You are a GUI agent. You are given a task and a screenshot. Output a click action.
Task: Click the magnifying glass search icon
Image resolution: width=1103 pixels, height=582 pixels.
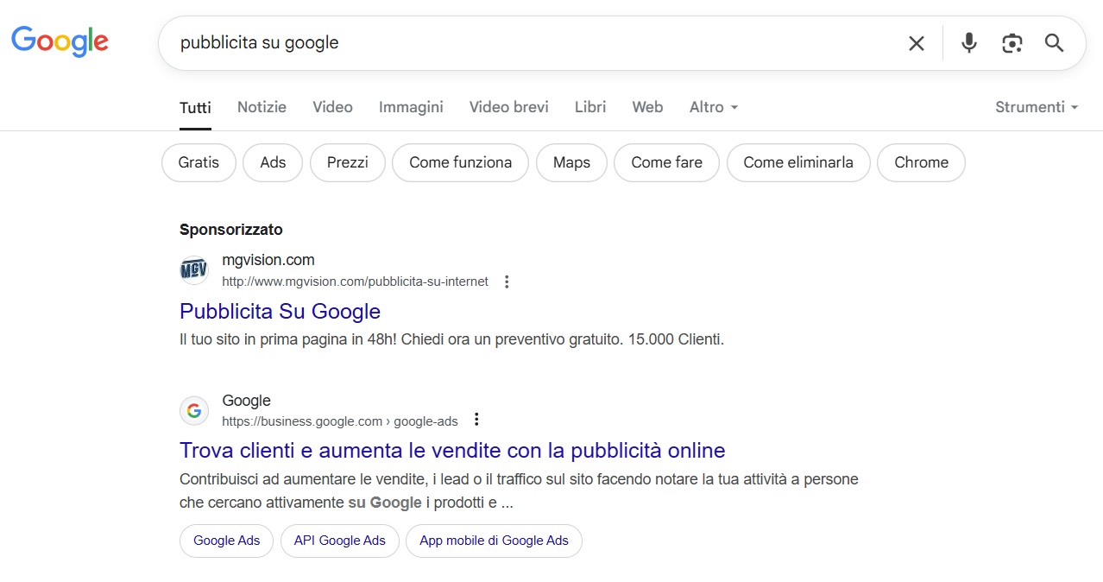click(1054, 43)
